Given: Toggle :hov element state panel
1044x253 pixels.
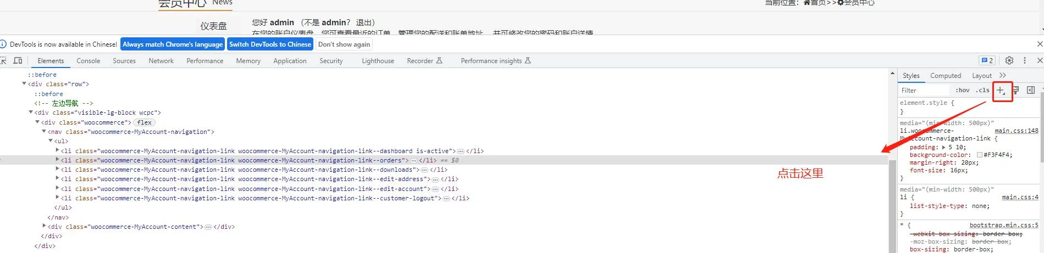Looking at the screenshot, I should (962, 91).
